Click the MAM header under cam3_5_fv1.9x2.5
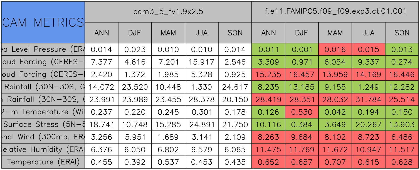 [168, 33]
